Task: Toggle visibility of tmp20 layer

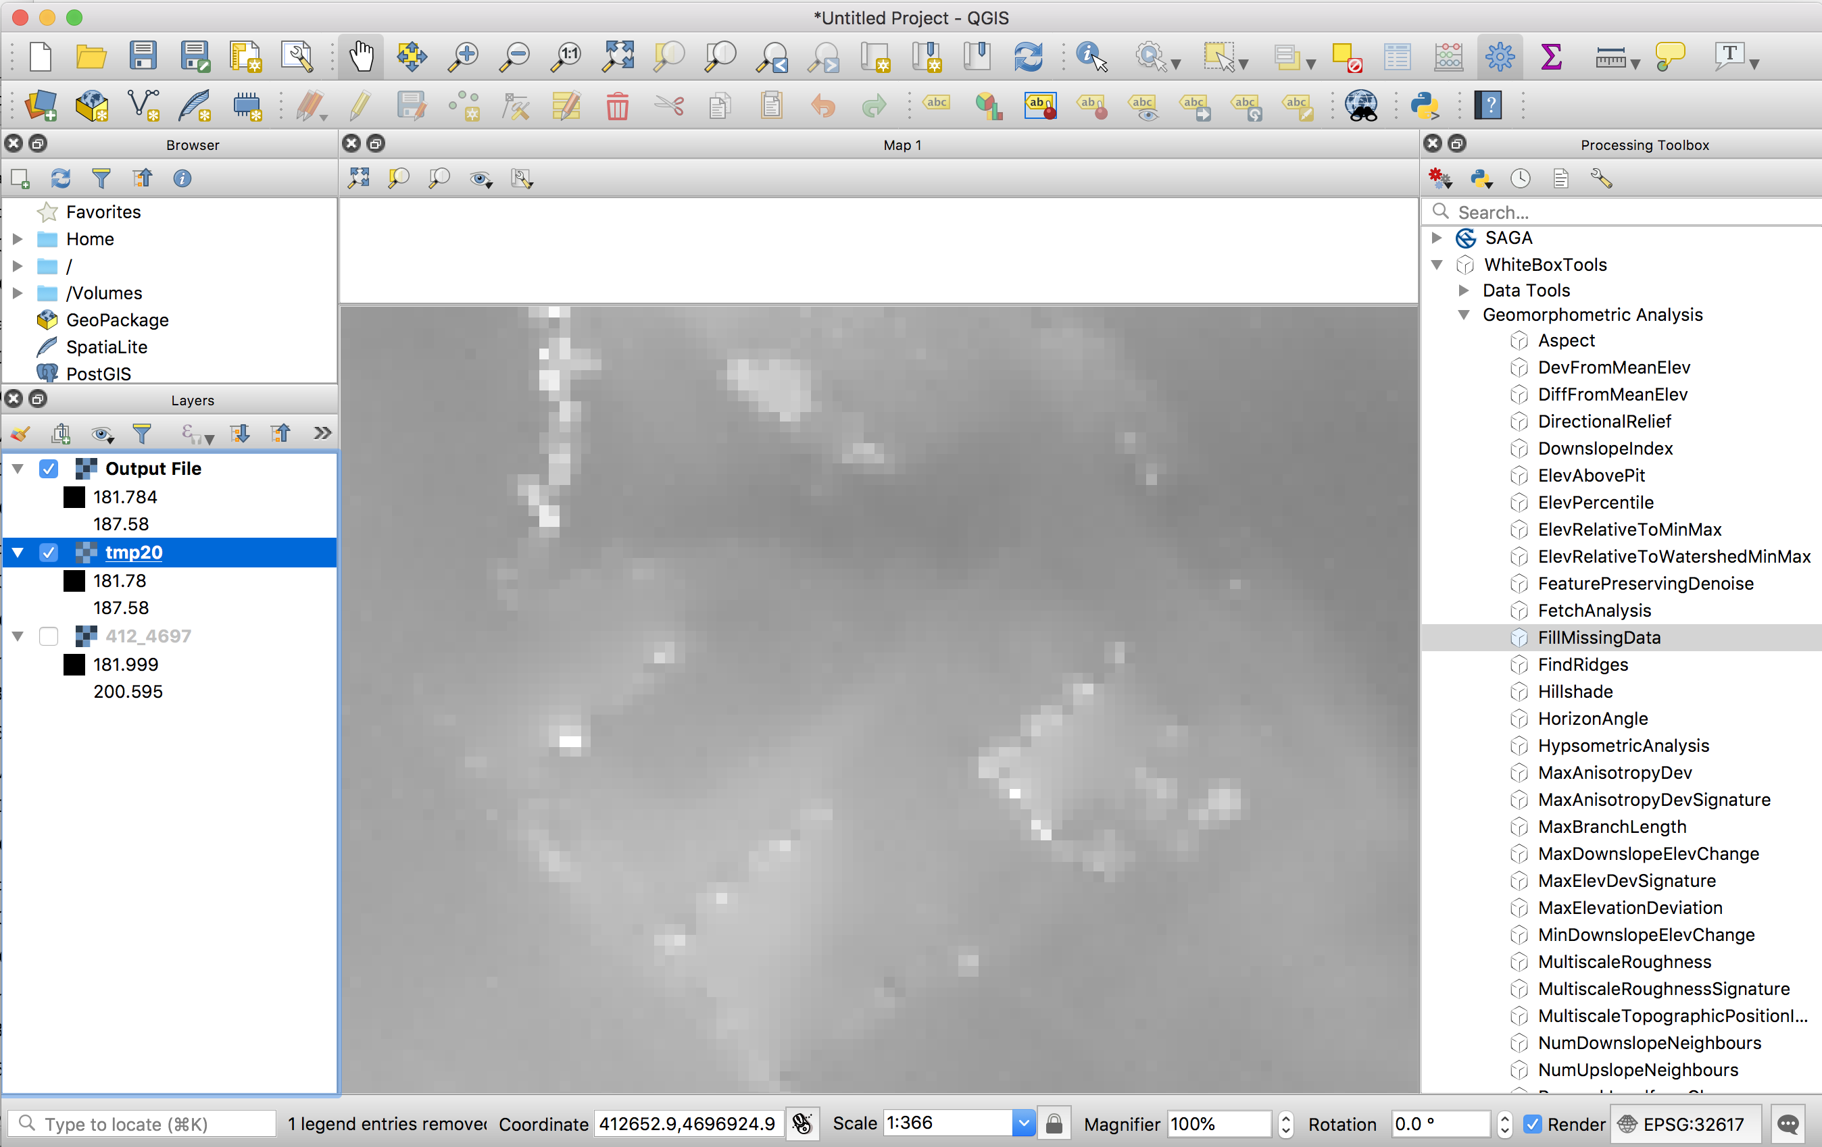Action: (49, 553)
